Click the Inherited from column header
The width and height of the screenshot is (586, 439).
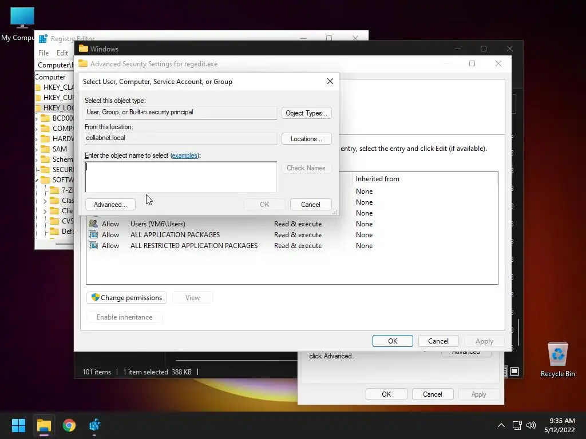point(378,179)
